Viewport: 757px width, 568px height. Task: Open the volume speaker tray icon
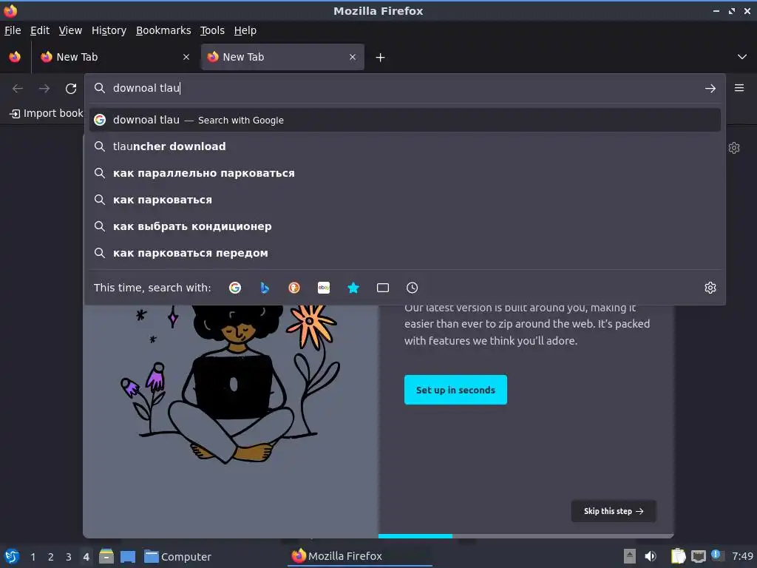[x=651, y=556]
